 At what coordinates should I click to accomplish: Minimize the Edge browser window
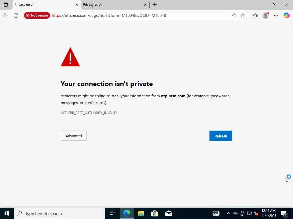click(260, 5)
